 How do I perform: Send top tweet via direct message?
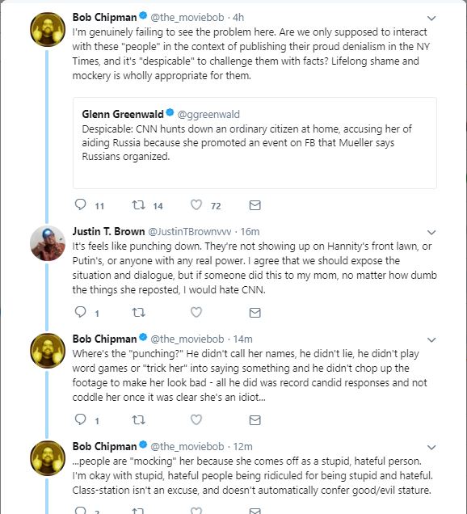[x=255, y=205]
